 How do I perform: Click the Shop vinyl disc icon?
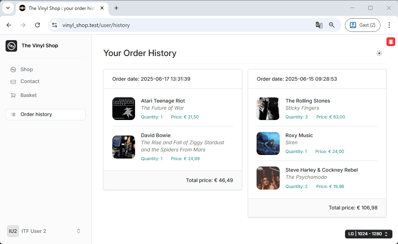pyautogui.click(x=13, y=70)
